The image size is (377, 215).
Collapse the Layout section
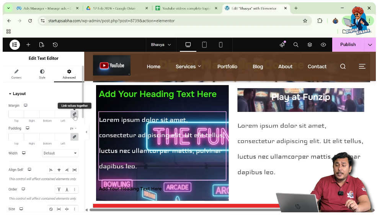(x=17, y=94)
